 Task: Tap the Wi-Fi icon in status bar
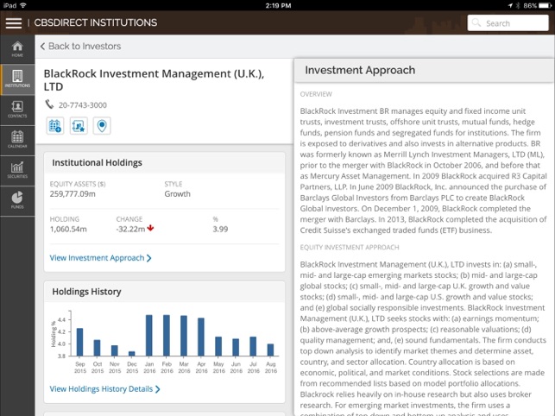coord(23,5)
